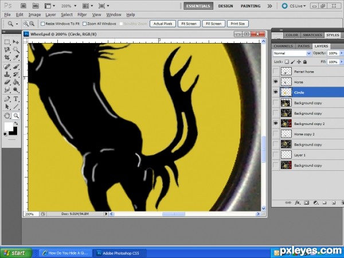Enable Resize Windows To Fit checkbox

pos(43,24)
